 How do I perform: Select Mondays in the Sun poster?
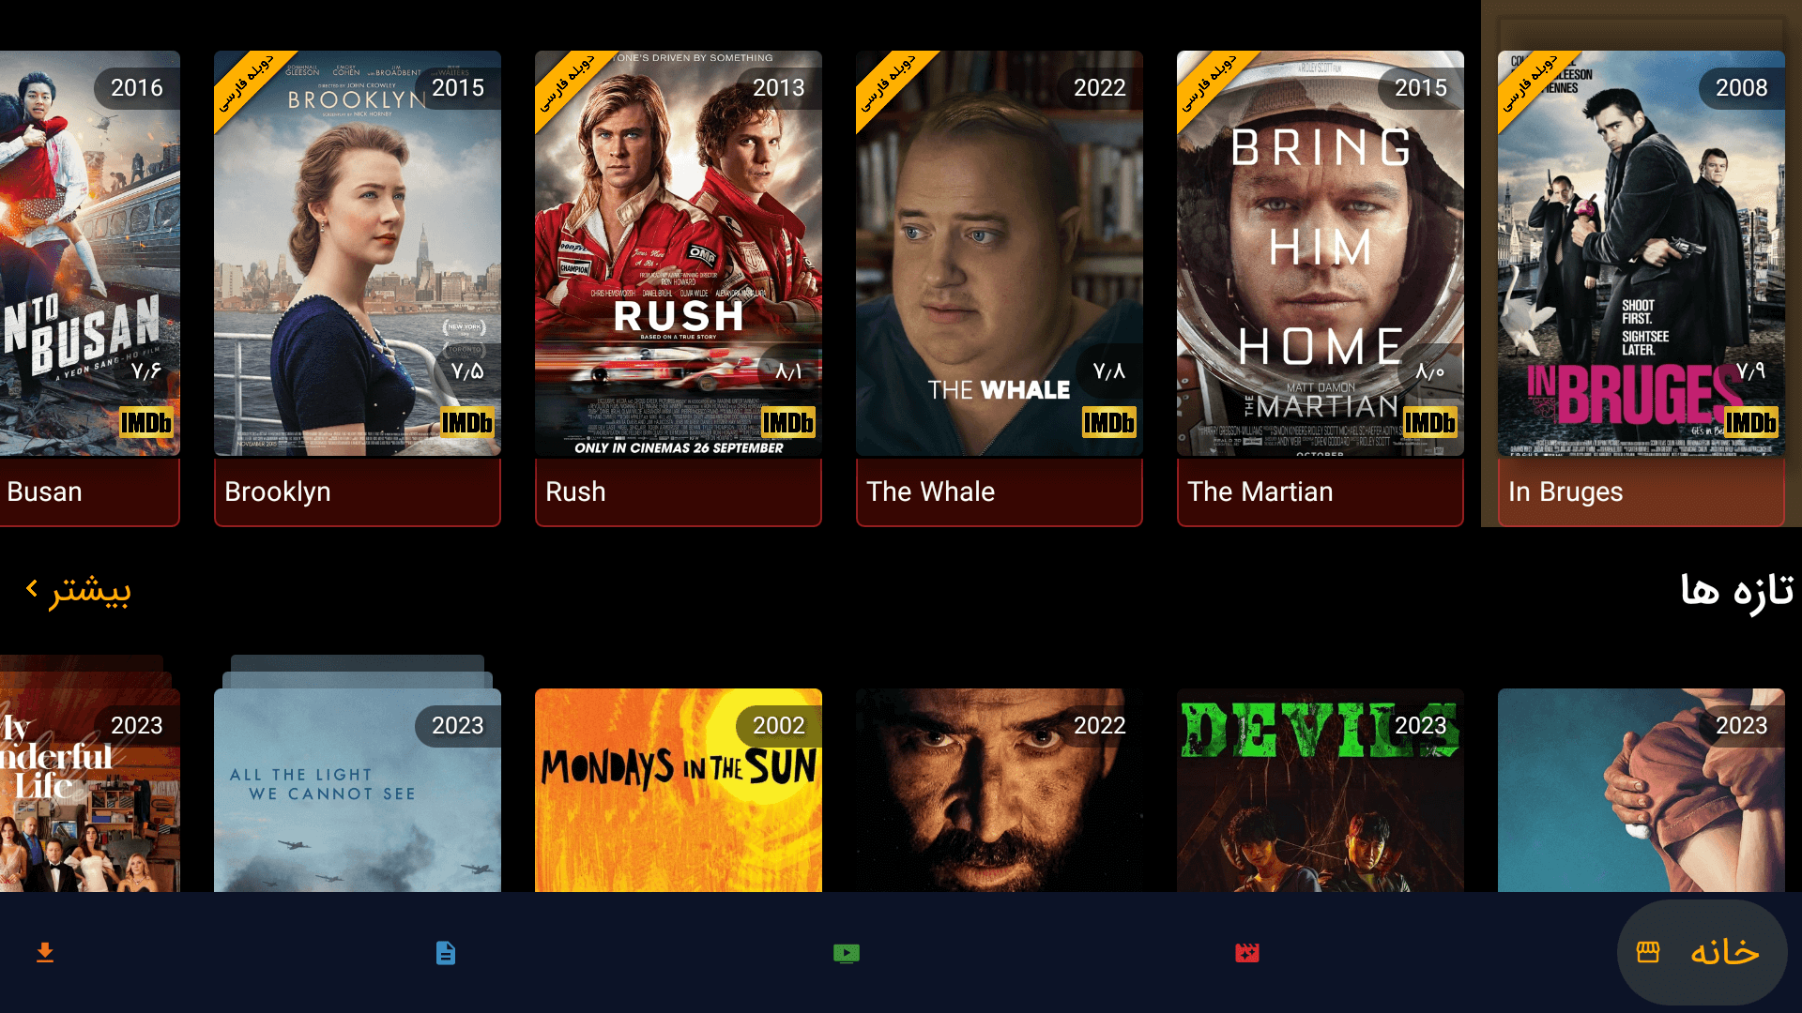[679, 790]
